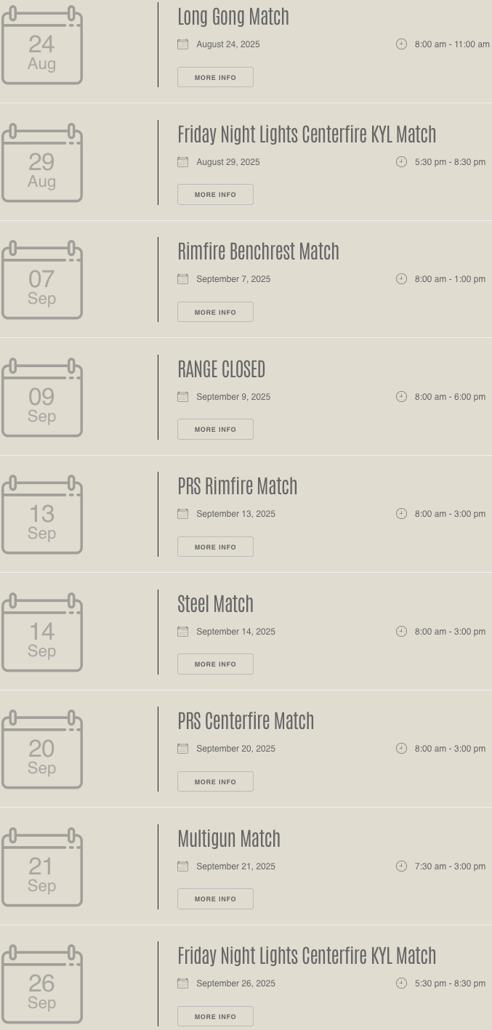The width and height of the screenshot is (492, 1030).
Task: Open the PRS Centerfire Match title link
Action: (x=246, y=721)
